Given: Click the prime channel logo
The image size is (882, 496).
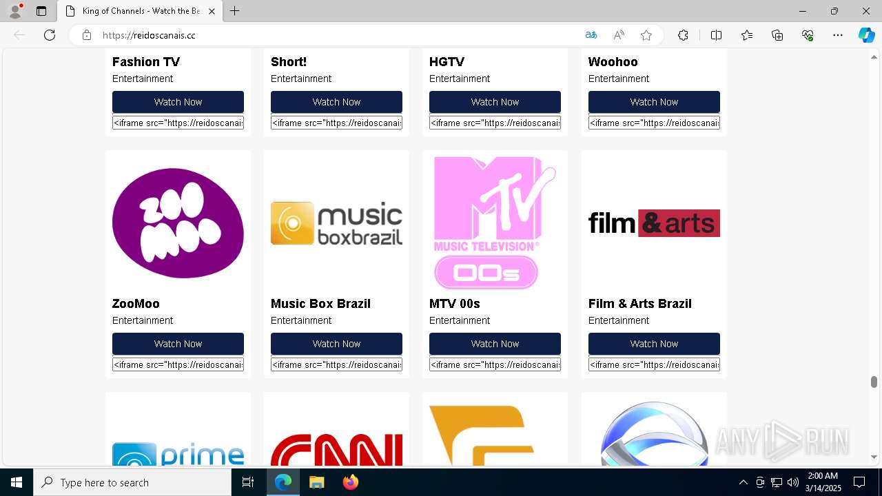Looking at the screenshot, I should click(178, 455).
